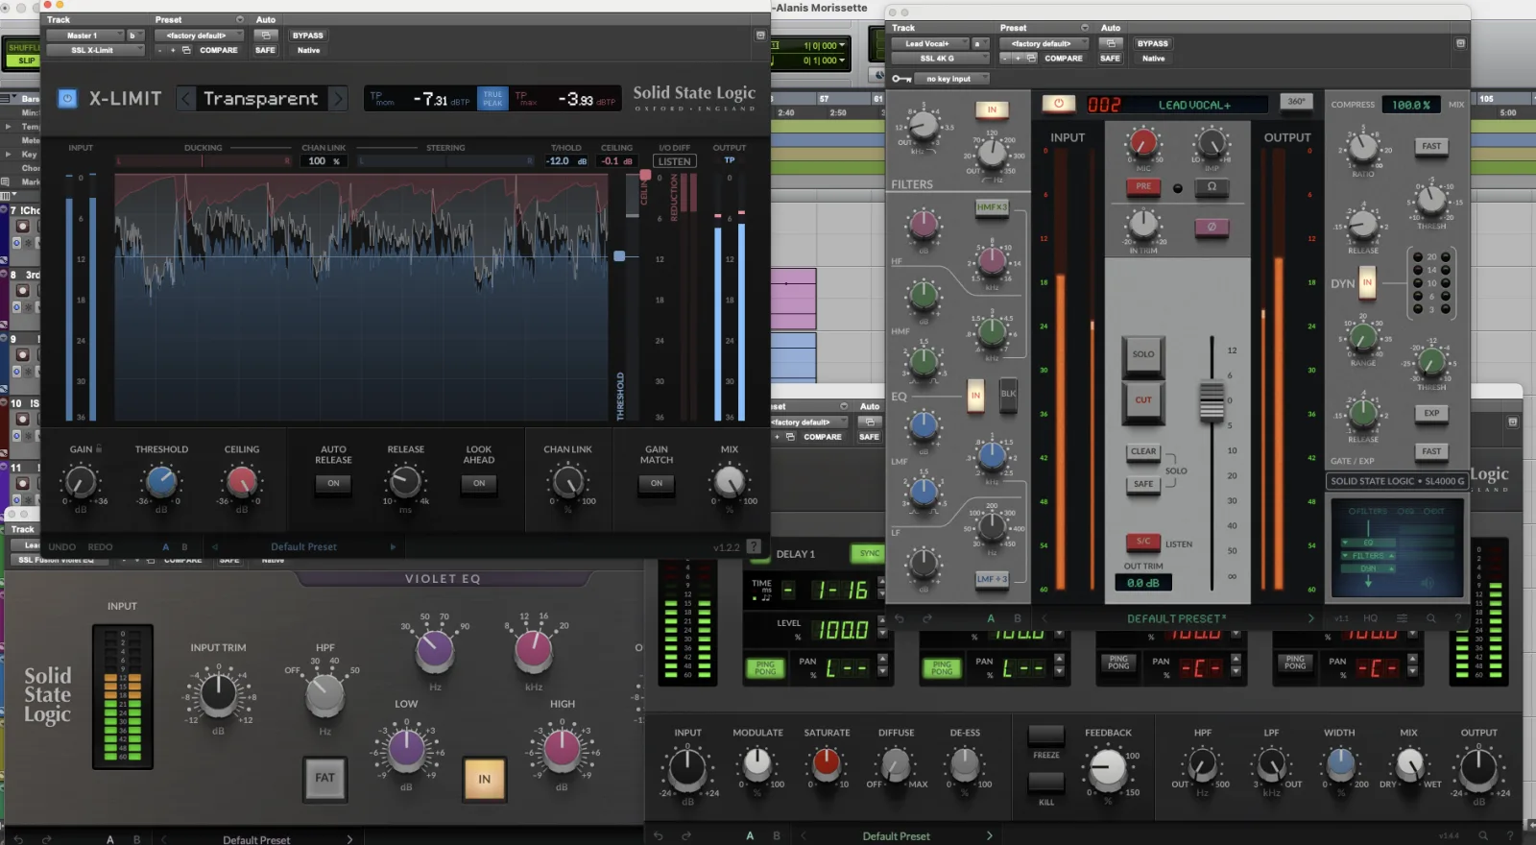Select the X-Limit B preset slot

(185, 546)
